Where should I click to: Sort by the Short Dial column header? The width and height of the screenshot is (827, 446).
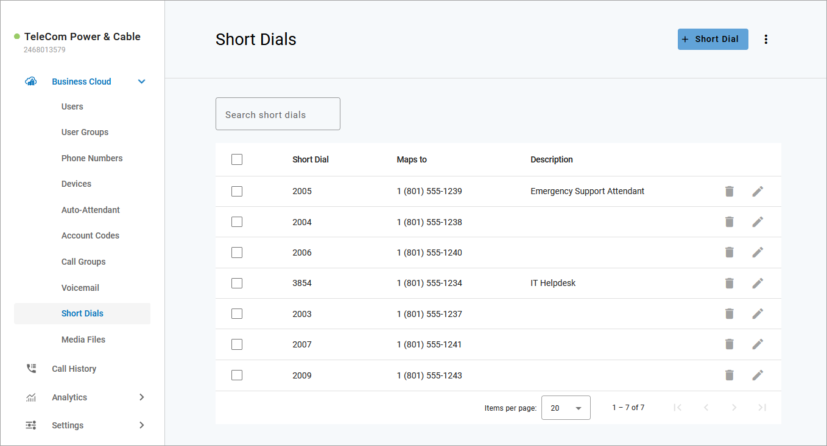coord(311,159)
